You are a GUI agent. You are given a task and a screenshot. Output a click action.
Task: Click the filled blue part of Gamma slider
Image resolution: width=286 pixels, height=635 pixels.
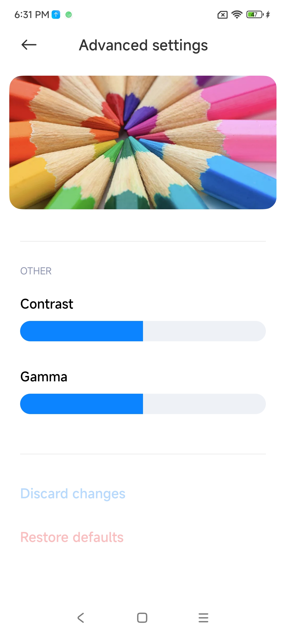[82, 404]
